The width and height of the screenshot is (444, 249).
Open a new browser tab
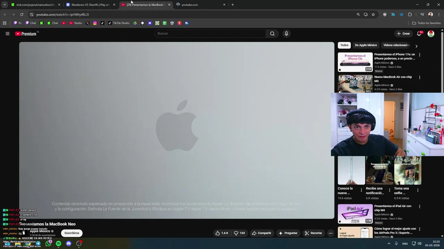click(x=232, y=5)
